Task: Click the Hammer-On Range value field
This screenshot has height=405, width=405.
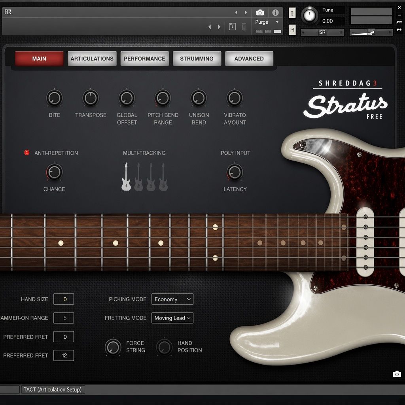Action: tap(64, 318)
